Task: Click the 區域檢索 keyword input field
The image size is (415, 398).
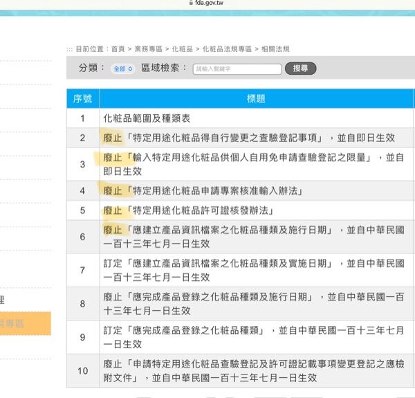Action: pos(237,69)
